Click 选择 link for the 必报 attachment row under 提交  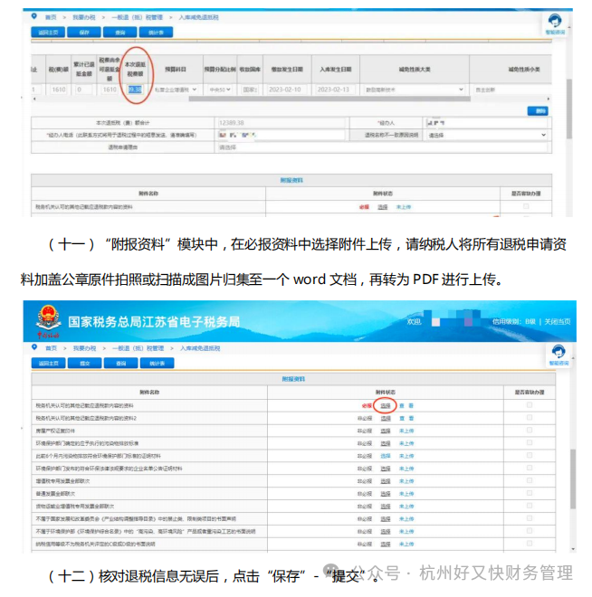386,405
